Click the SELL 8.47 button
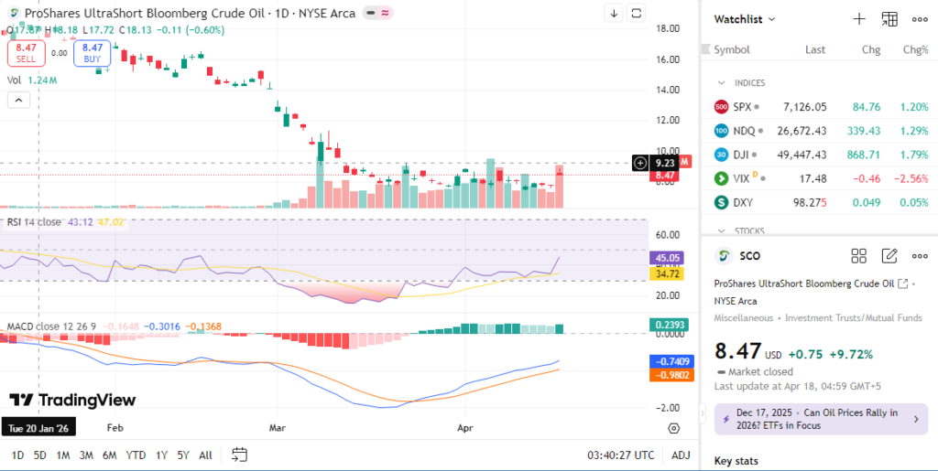938x471 pixels. click(26, 52)
